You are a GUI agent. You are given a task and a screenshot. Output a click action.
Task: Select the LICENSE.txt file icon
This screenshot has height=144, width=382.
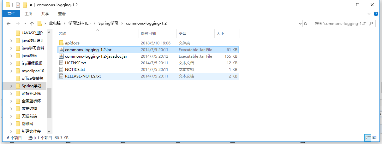pyautogui.click(x=61, y=63)
